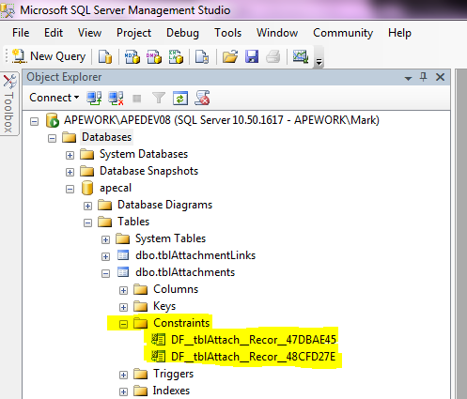Select the System Databases folder item
This screenshot has width=467, height=399.
click(144, 154)
